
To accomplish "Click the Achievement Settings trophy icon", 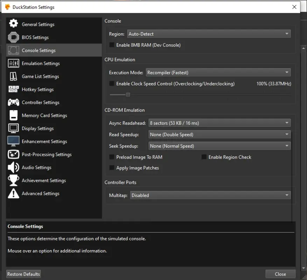I will click(13, 180).
